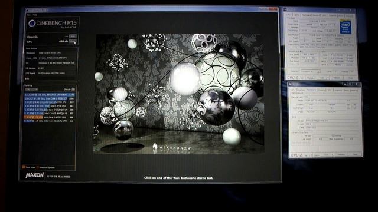Click the MAXON logo at bottom left
378x212 pixels.
(35, 175)
